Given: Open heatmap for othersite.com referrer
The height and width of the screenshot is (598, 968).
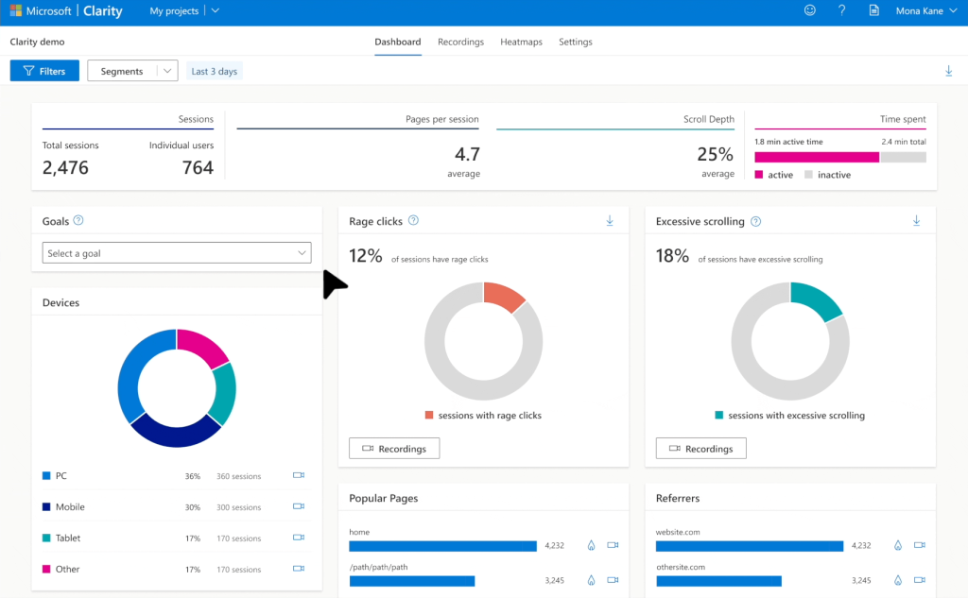Looking at the screenshot, I should pyautogui.click(x=898, y=580).
